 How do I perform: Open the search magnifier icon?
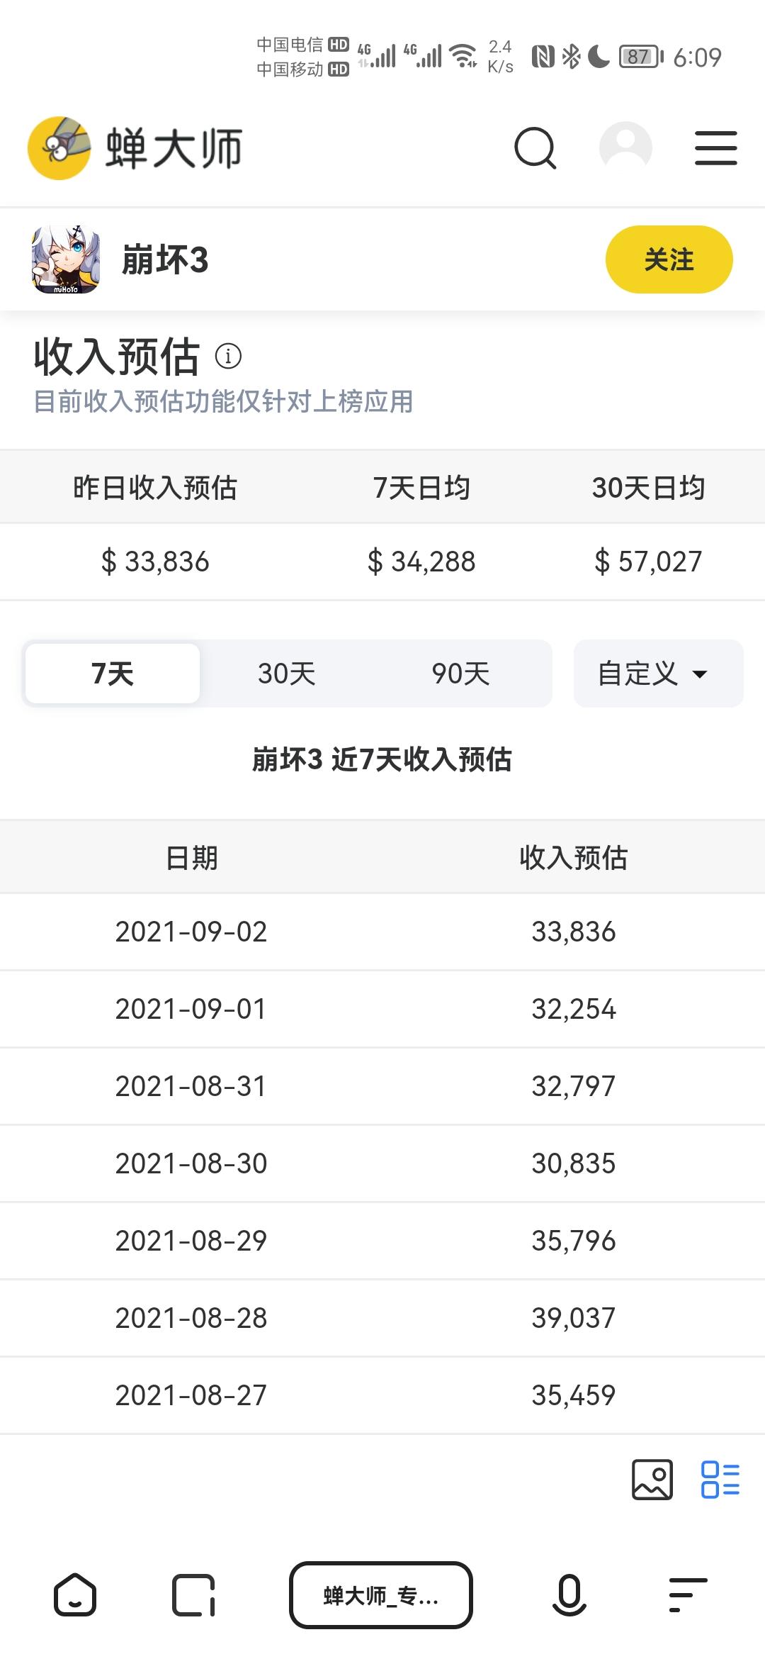pyautogui.click(x=535, y=148)
